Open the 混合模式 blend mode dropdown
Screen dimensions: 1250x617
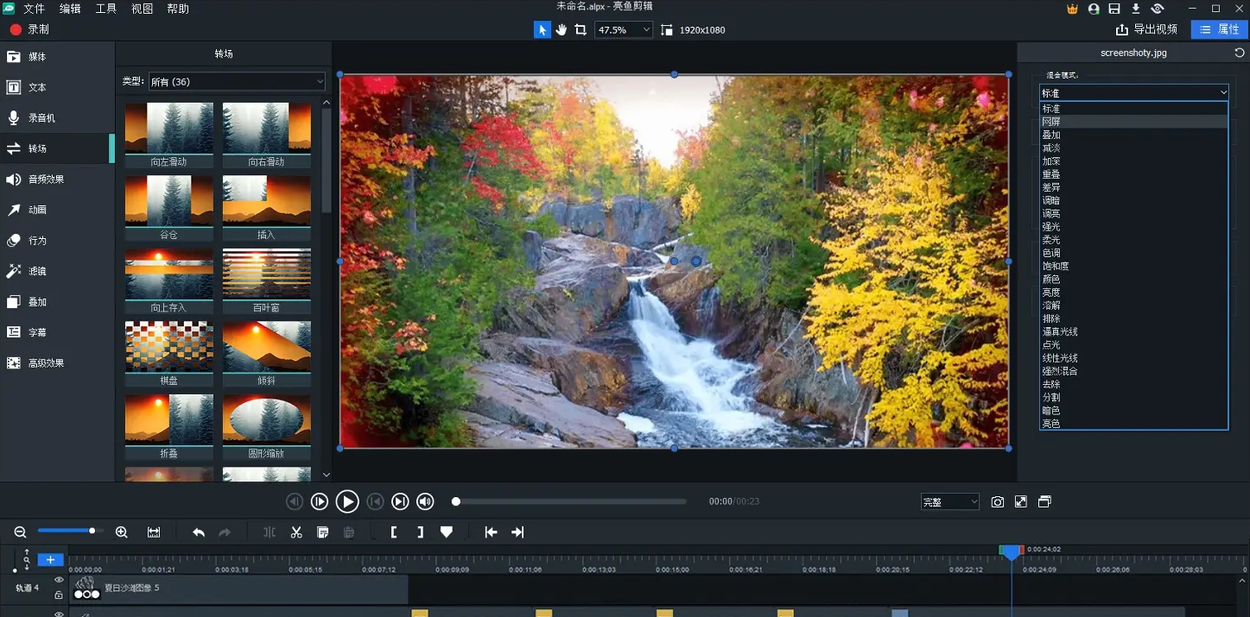[x=1133, y=91]
